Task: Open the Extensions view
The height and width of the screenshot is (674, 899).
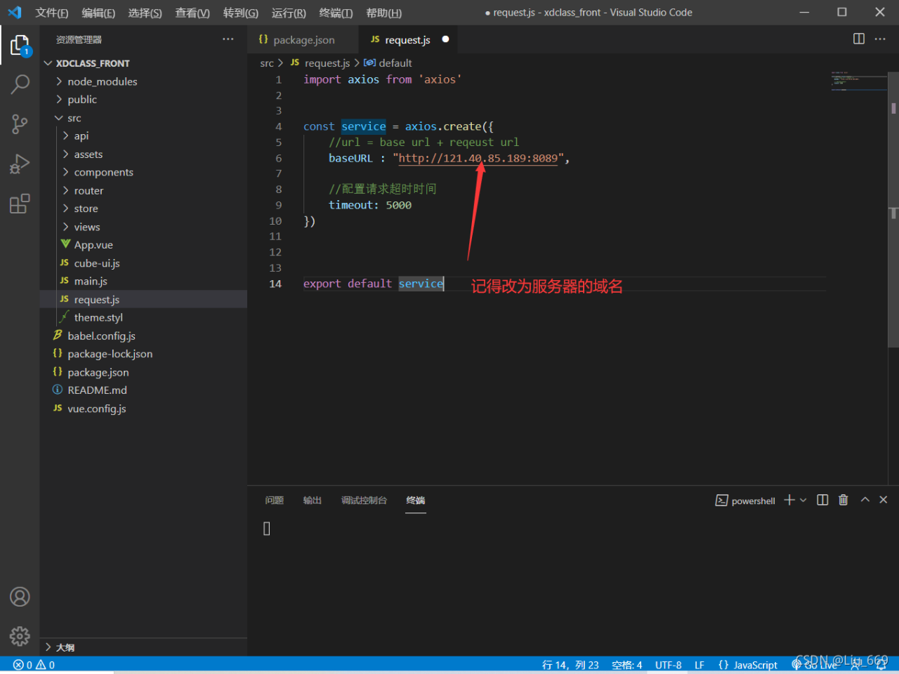Action: coord(20,204)
